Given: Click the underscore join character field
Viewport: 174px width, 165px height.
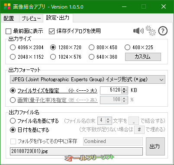Looking at the screenshot, I should [134, 121].
